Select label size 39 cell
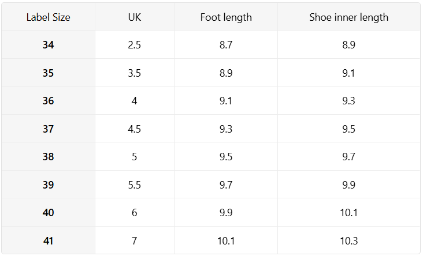The image size is (423, 256). (49, 185)
